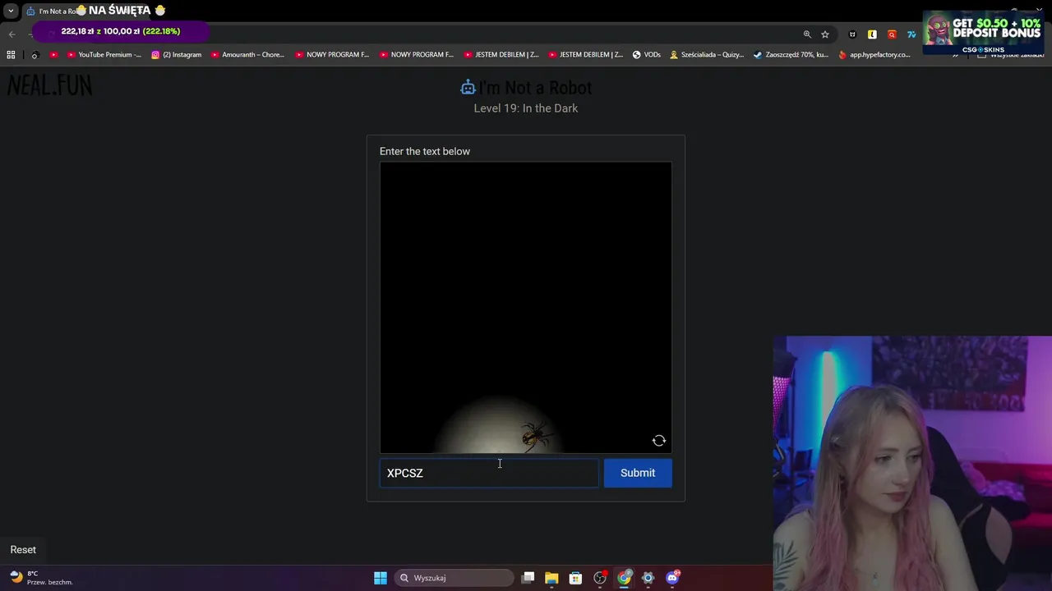Open the Windows Start menu
Image resolution: width=1052 pixels, height=591 pixels.
pyautogui.click(x=381, y=578)
